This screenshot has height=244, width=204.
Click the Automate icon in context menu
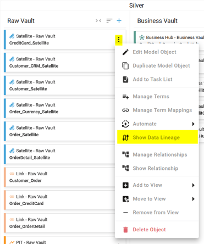click(125, 124)
